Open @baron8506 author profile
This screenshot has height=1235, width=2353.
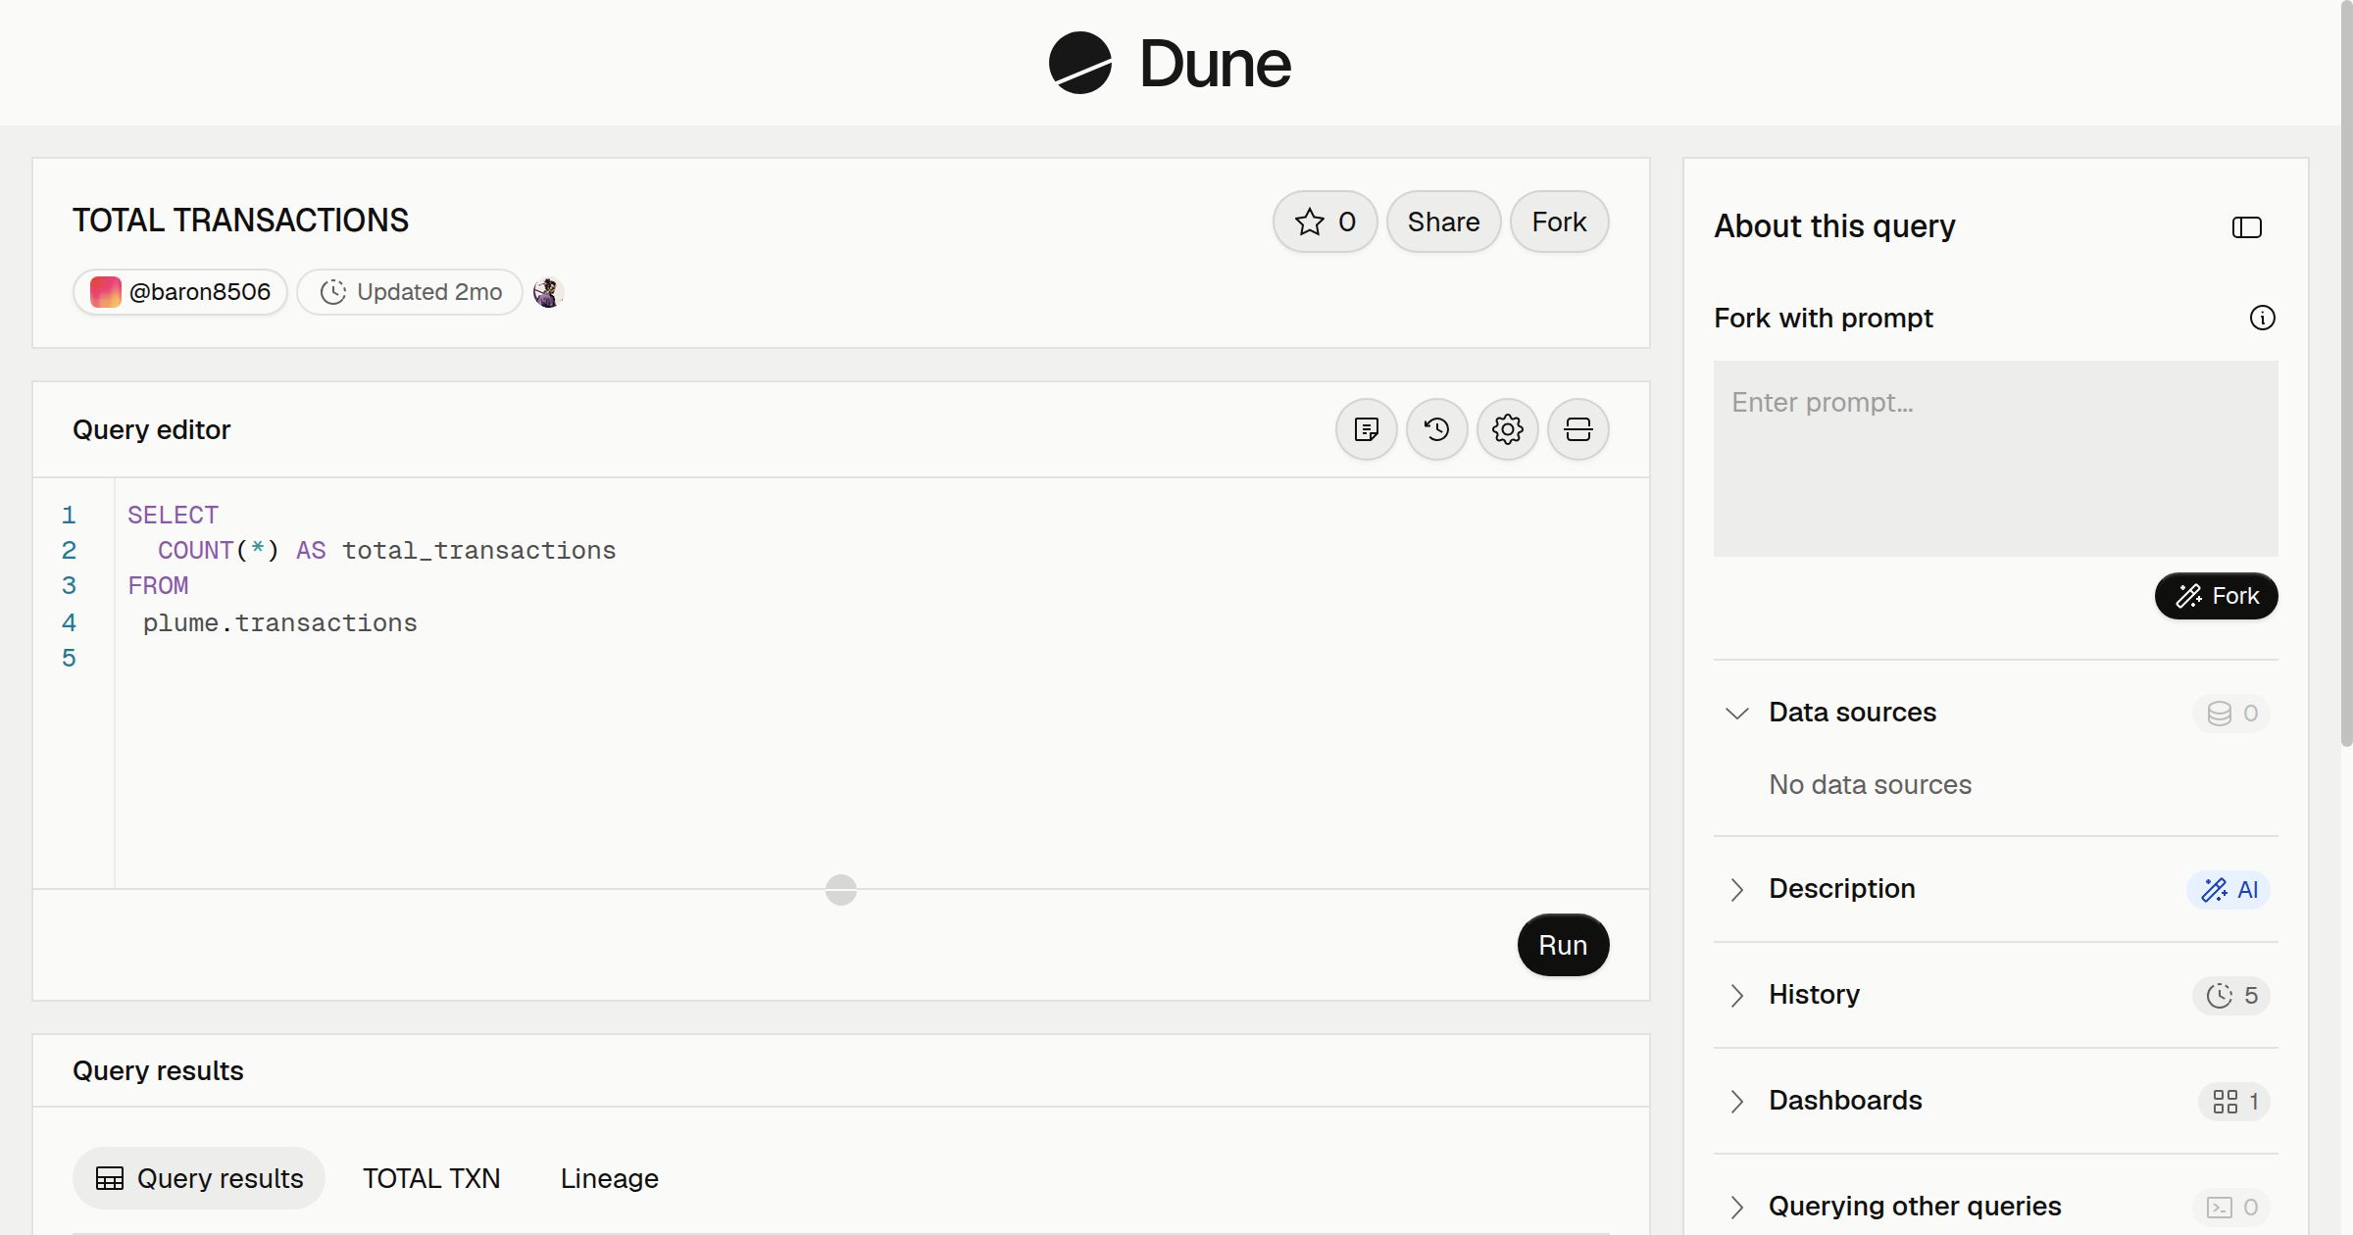click(x=180, y=292)
